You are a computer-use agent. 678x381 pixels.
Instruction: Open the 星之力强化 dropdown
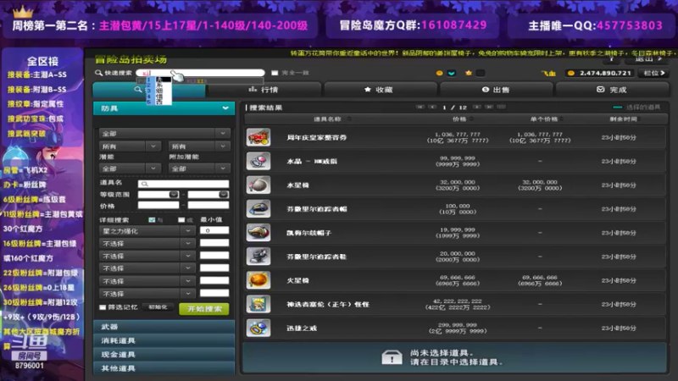(147, 231)
